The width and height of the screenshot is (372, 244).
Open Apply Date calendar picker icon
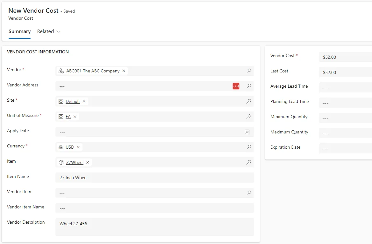247,132
